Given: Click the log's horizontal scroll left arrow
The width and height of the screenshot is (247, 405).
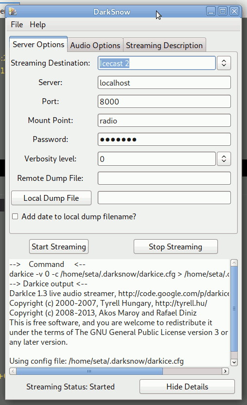Looking at the screenshot, I should pyautogui.click(x=13, y=371).
